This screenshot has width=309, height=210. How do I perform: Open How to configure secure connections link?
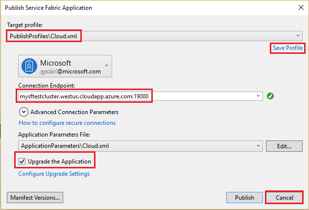coord(67,123)
